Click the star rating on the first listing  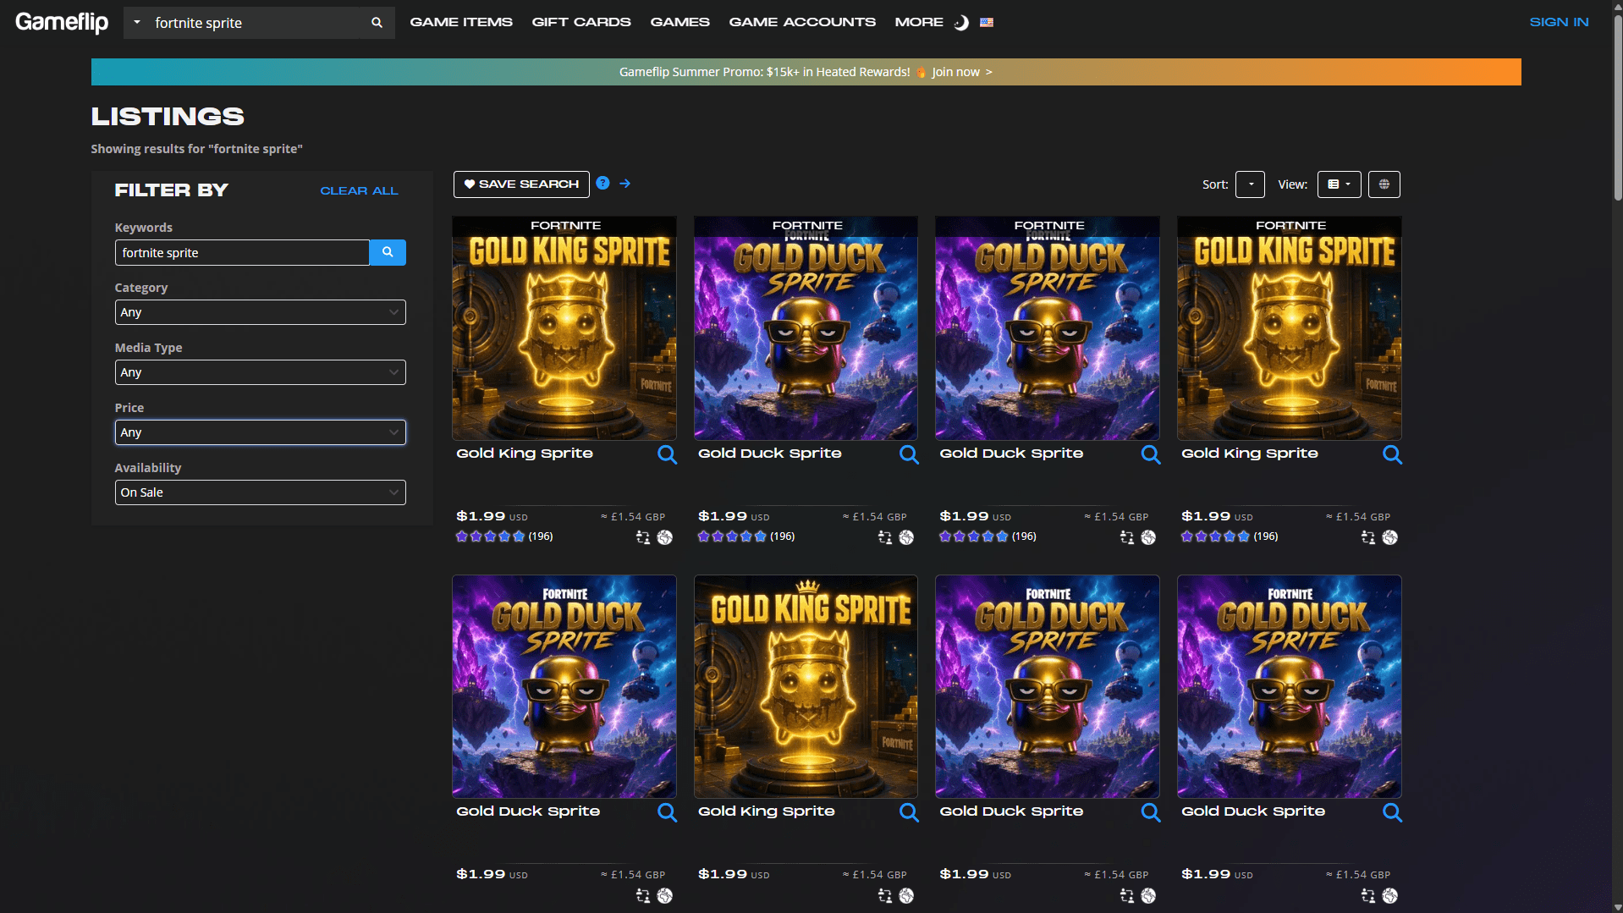pyautogui.click(x=490, y=536)
